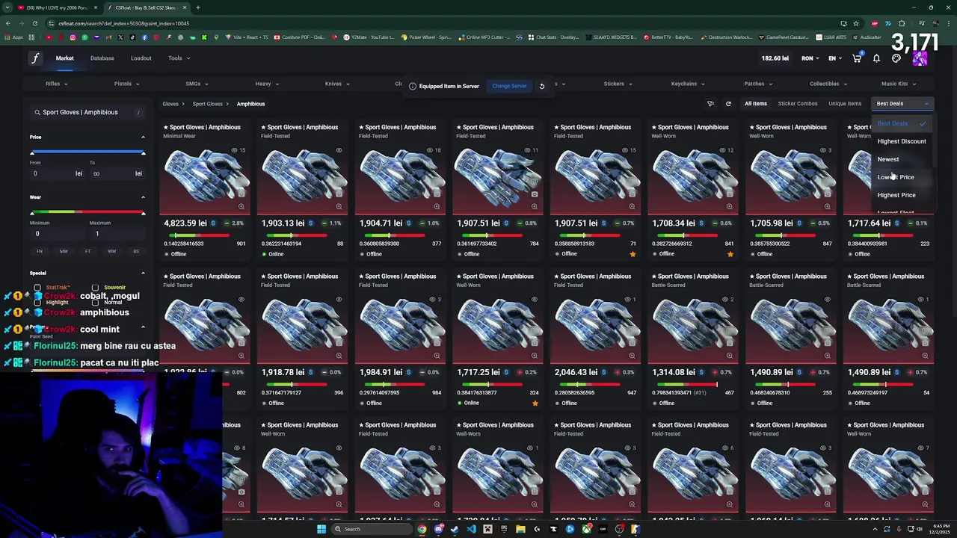
Task: Collapse the Wear filter section
Action: point(143,197)
